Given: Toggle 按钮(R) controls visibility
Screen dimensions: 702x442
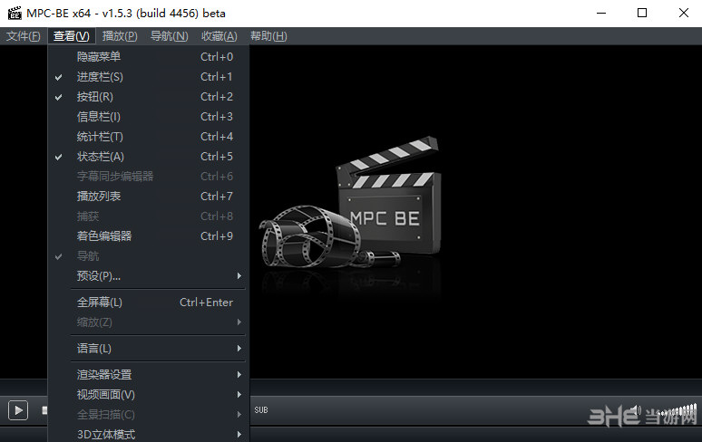Looking at the screenshot, I should tap(149, 97).
